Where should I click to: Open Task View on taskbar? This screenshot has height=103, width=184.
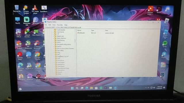tap(82, 88)
